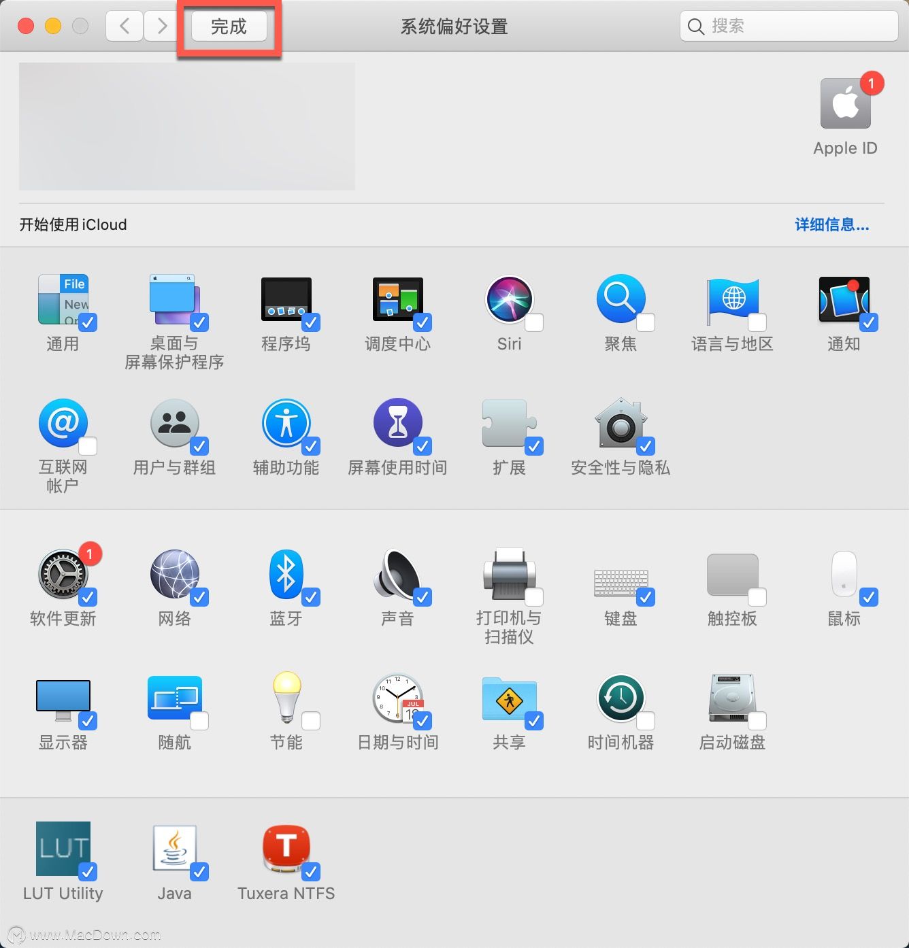This screenshot has height=948, width=909.
Task: Open the 鼠标 mouse icon
Action: pos(844,574)
